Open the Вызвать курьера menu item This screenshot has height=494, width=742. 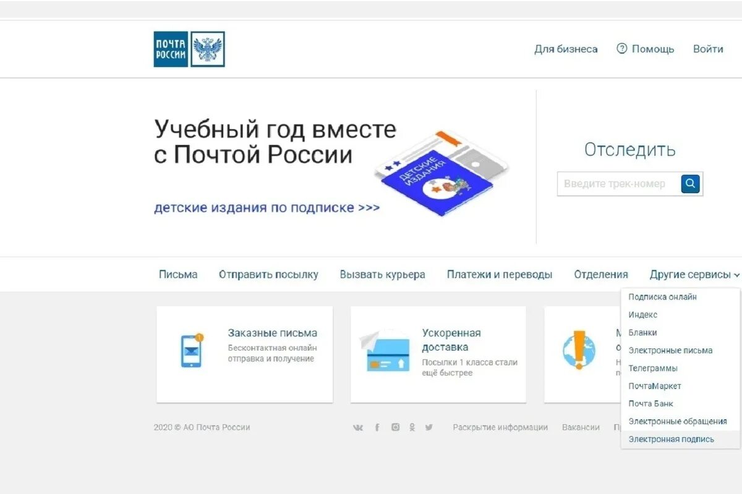[x=383, y=275]
